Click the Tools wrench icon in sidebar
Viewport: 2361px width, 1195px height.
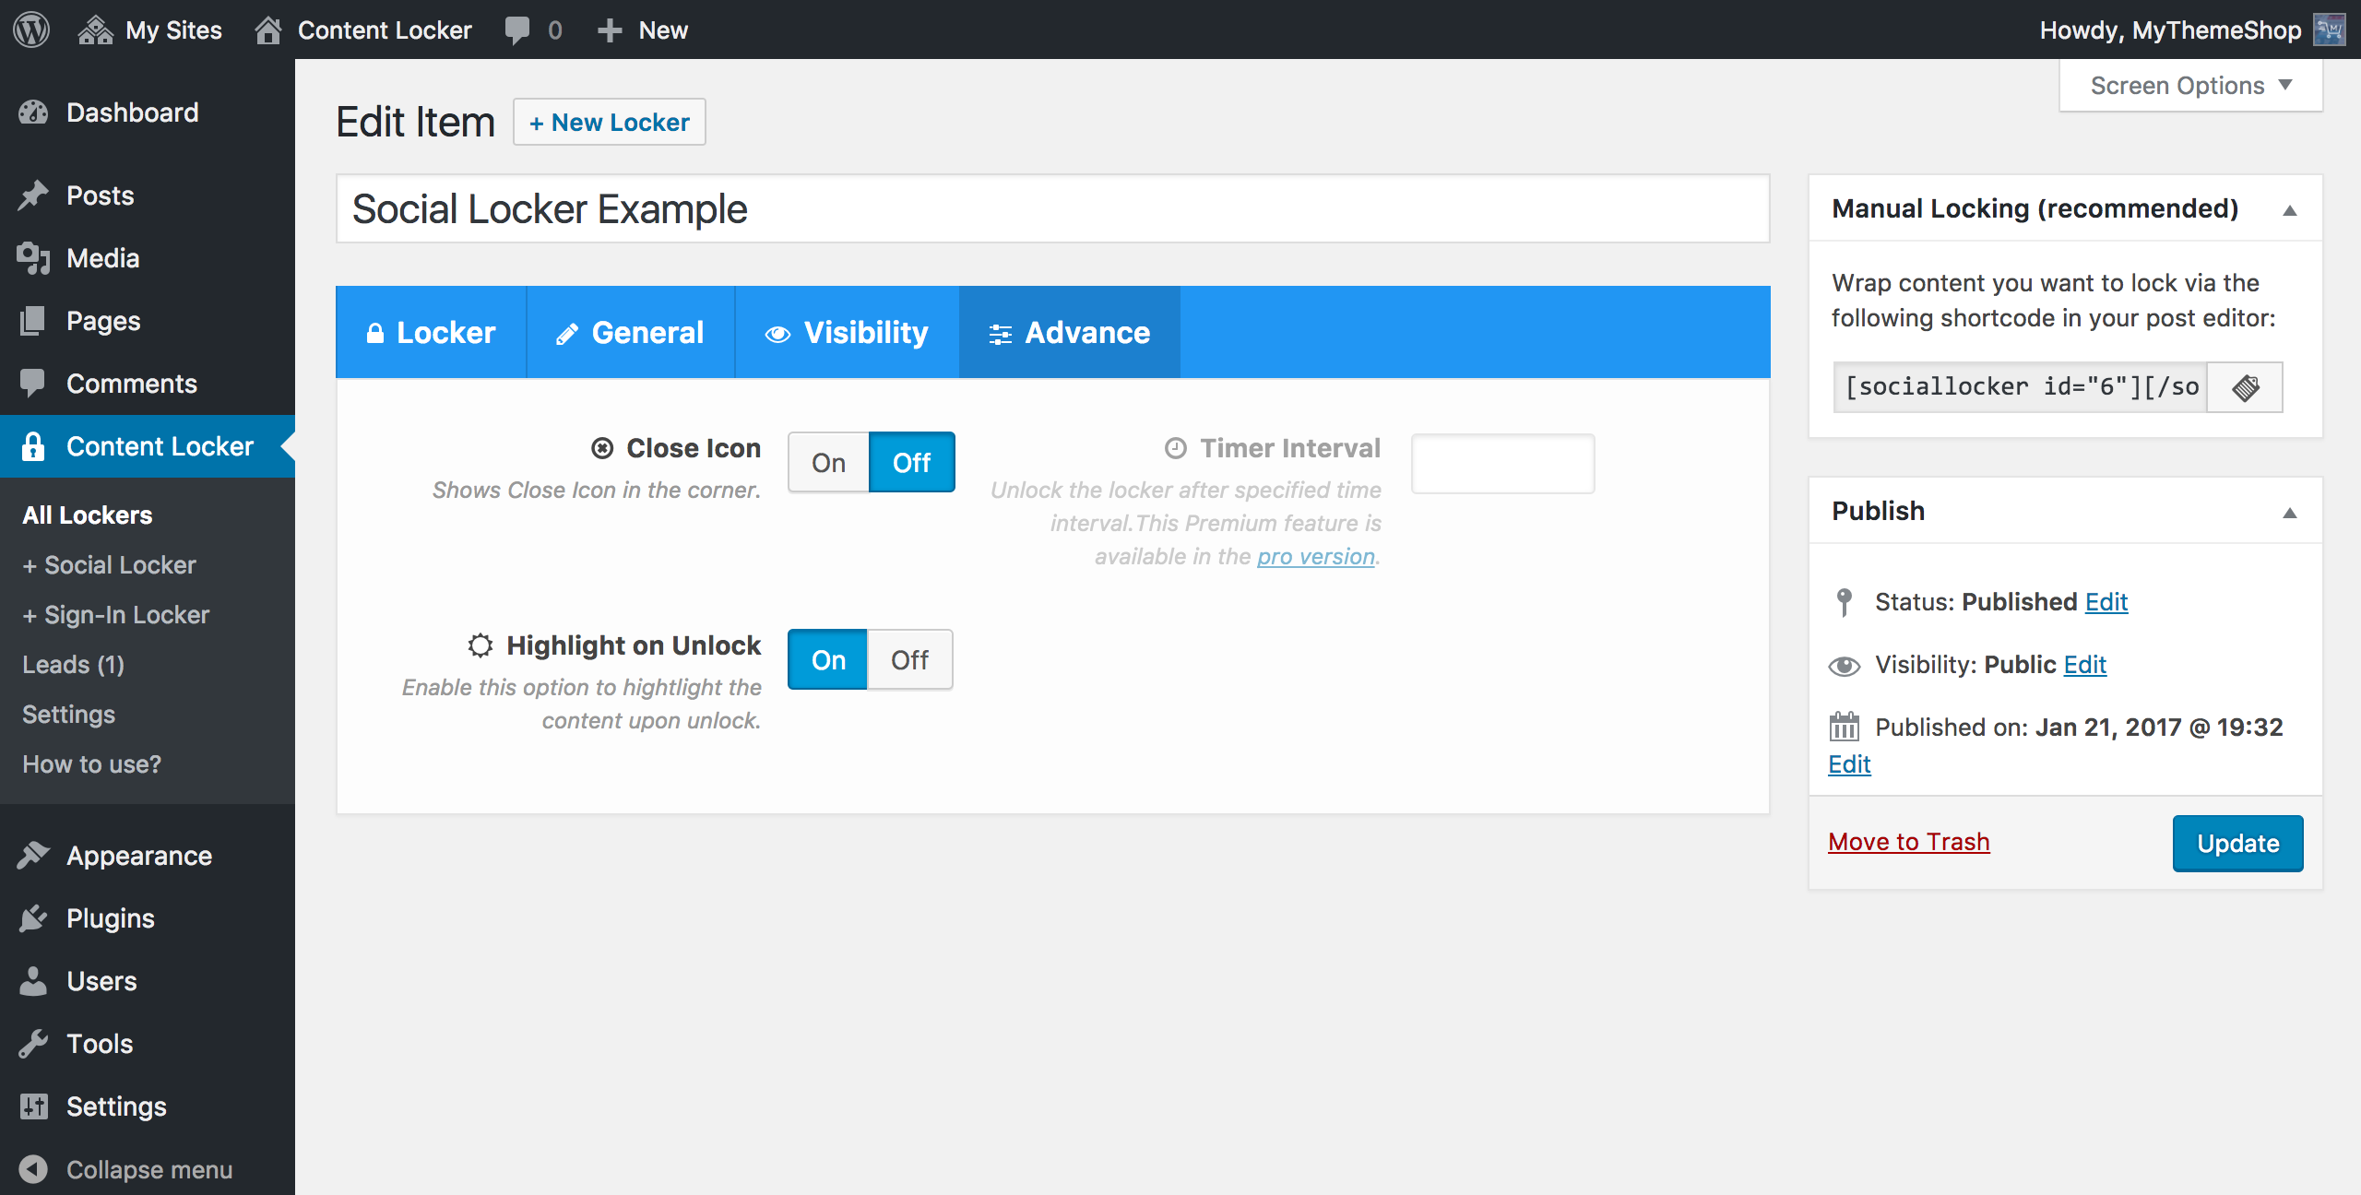(x=33, y=1044)
